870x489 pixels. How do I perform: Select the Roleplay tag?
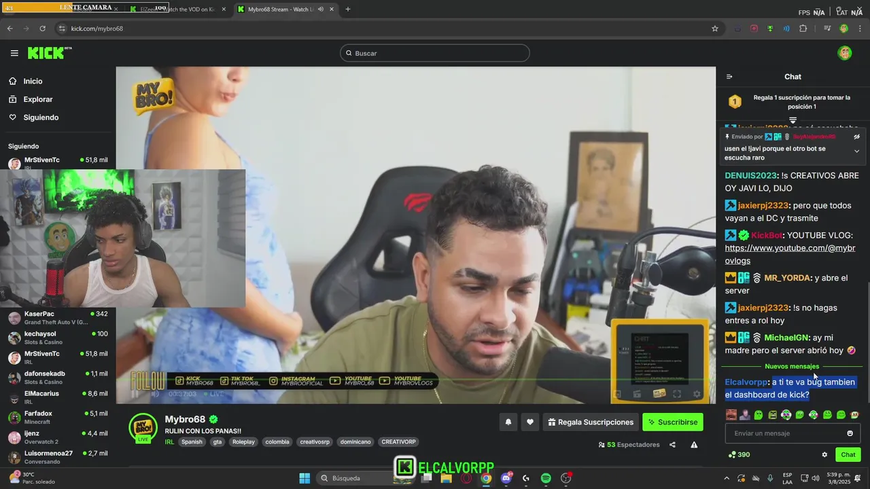243,441
